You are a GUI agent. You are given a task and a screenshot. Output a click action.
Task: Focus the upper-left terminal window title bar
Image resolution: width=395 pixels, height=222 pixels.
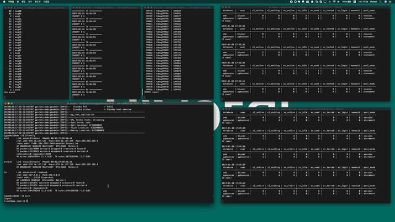point(36,7)
